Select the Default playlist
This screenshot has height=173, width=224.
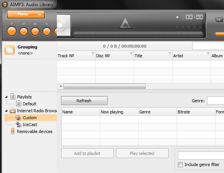click(30, 104)
